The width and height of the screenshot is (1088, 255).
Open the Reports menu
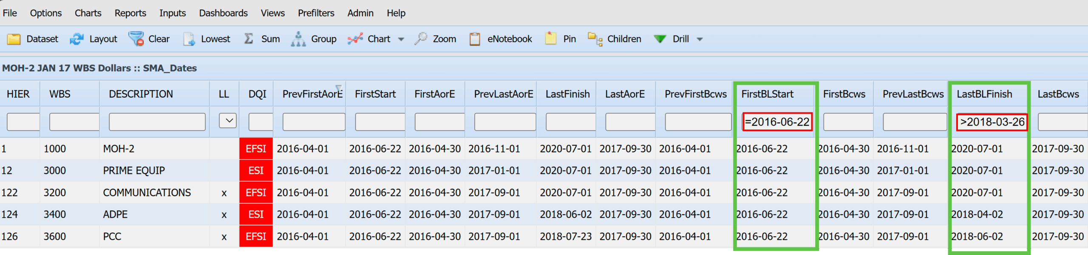click(x=130, y=13)
